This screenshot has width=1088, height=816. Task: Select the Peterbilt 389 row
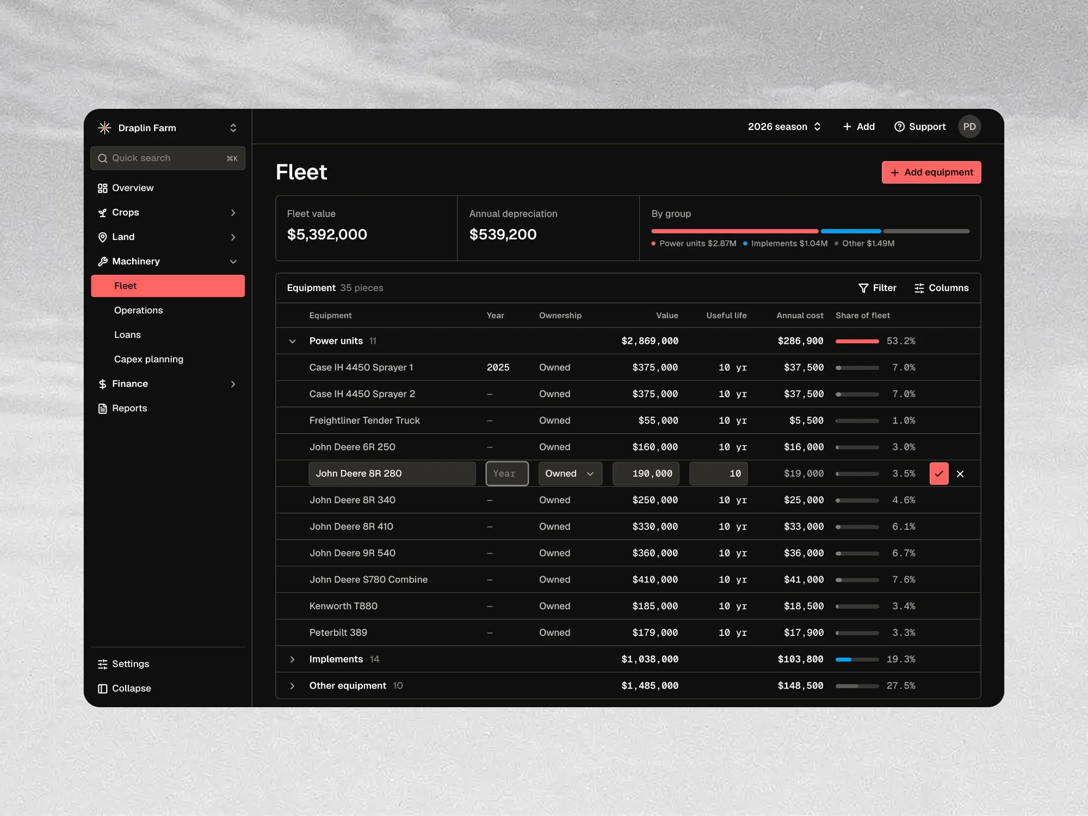pos(628,633)
